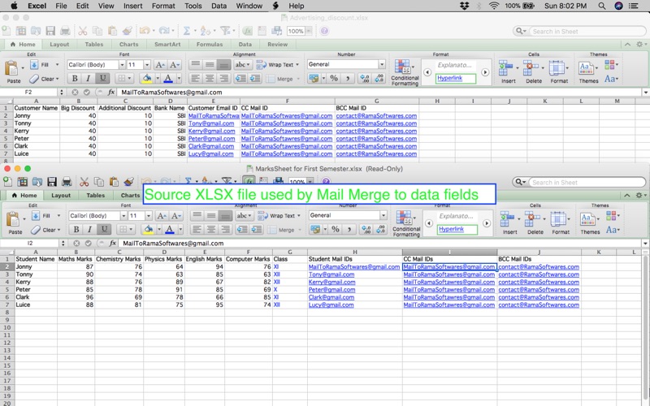Click Save icon in Advertising_discount window
The height and width of the screenshot is (406, 650).
tap(50, 31)
